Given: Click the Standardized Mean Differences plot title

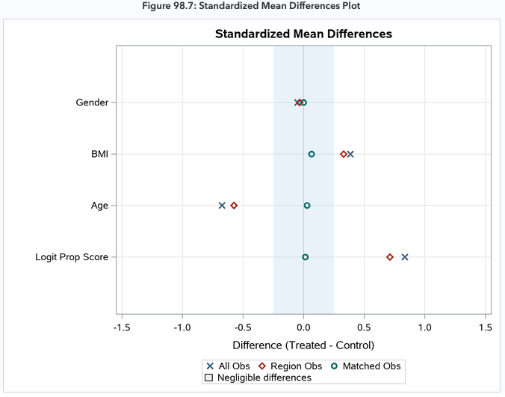Looking at the screenshot, I should pos(303,34).
